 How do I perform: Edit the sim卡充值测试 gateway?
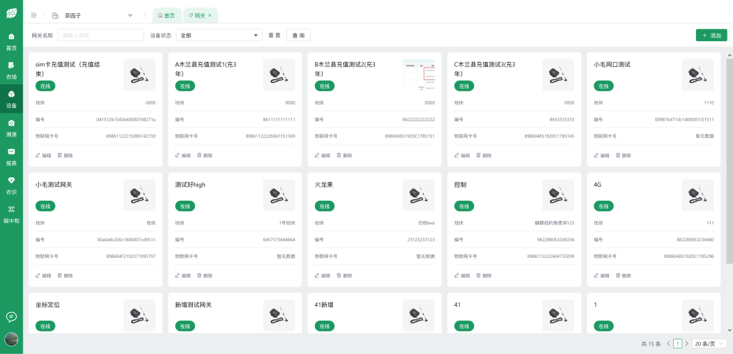pos(43,155)
